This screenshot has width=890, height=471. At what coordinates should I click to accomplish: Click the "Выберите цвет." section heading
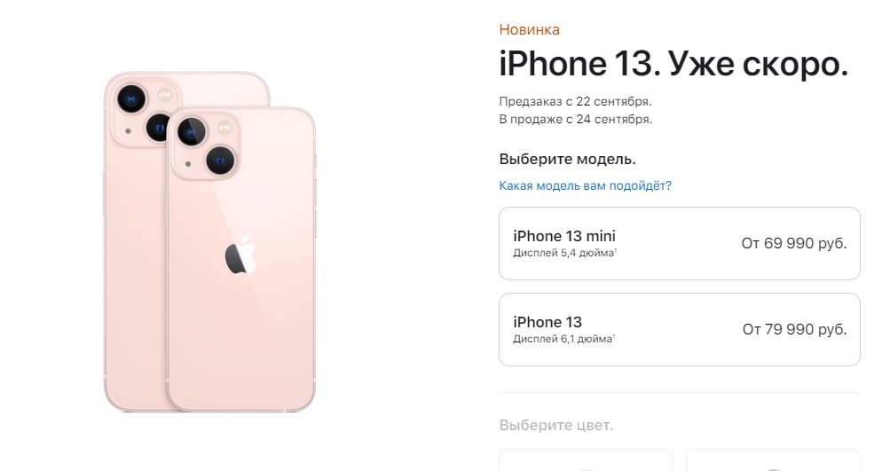[556, 425]
